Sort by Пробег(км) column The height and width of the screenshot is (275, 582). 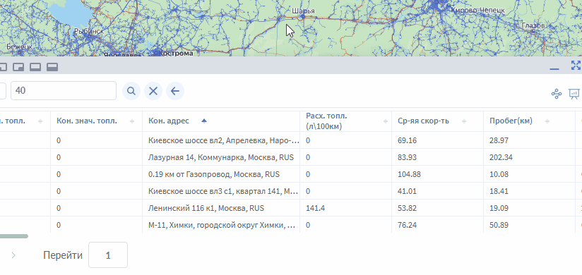(547, 121)
